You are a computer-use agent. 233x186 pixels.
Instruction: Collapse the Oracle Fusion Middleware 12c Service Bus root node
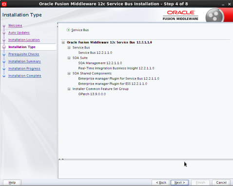pos(63,42)
